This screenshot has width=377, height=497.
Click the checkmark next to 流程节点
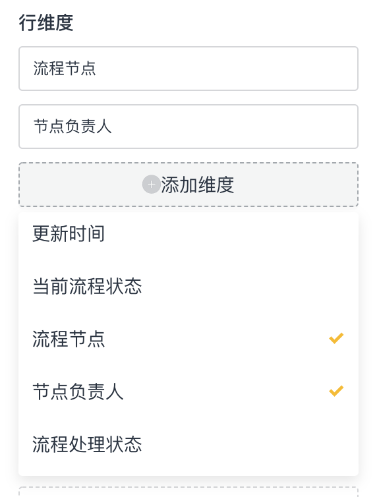[x=336, y=338]
